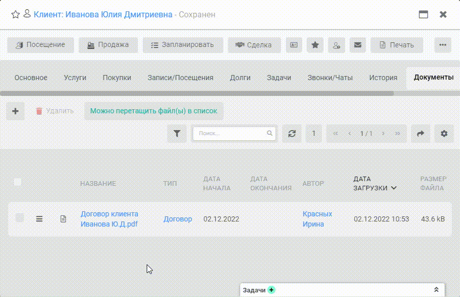Click the document file icon in row
460x297 pixels.
click(x=63, y=219)
